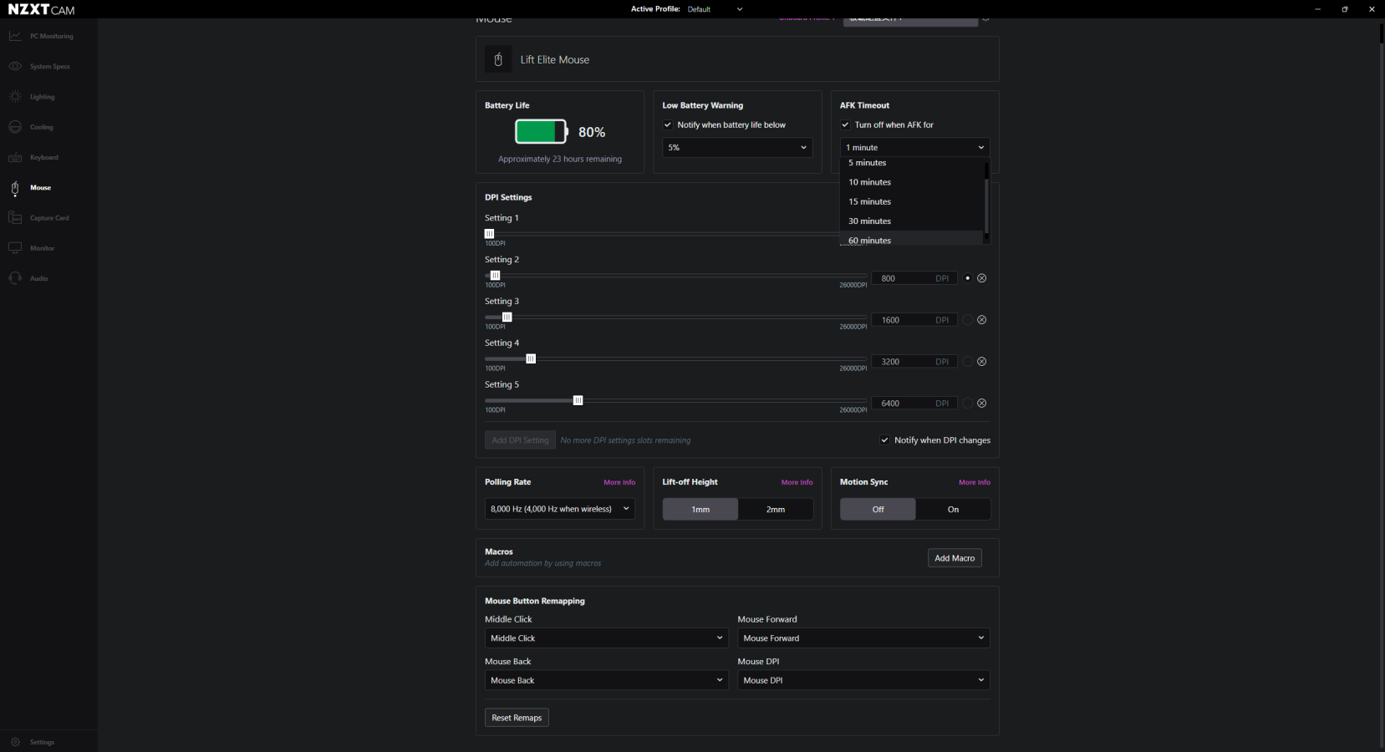The height and width of the screenshot is (752, 1385).
Task: Click the Reset Remaps button
Action: click(517, 718)
